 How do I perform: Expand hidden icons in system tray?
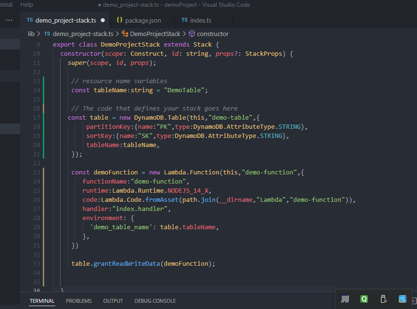coord(414,302)
